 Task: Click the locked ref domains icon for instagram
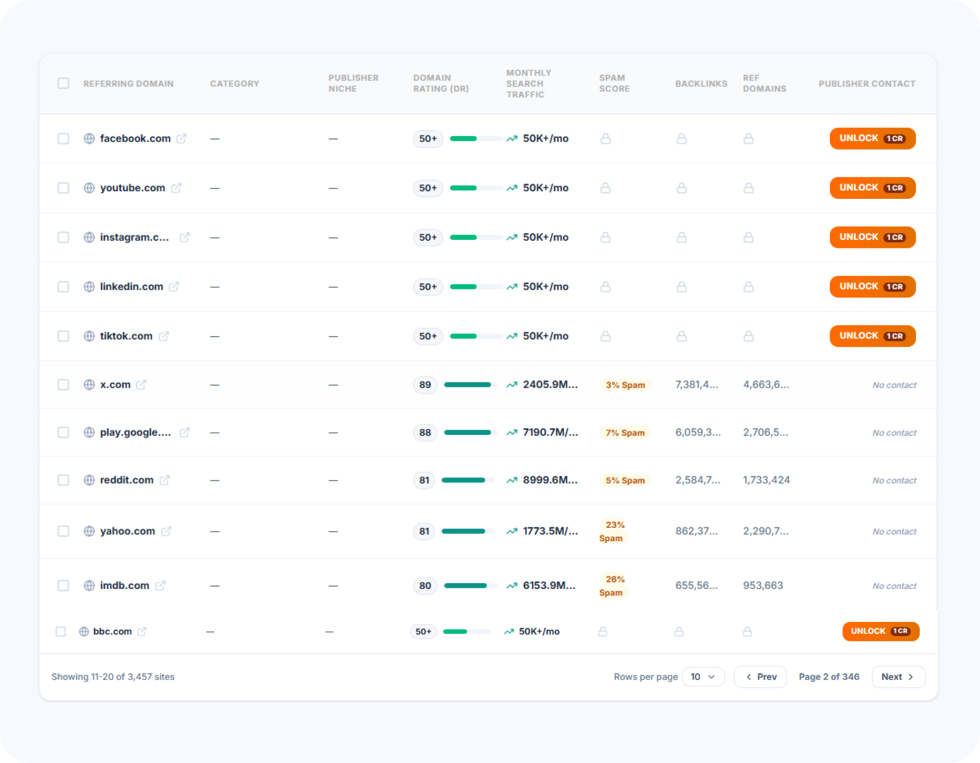(748, 237)
